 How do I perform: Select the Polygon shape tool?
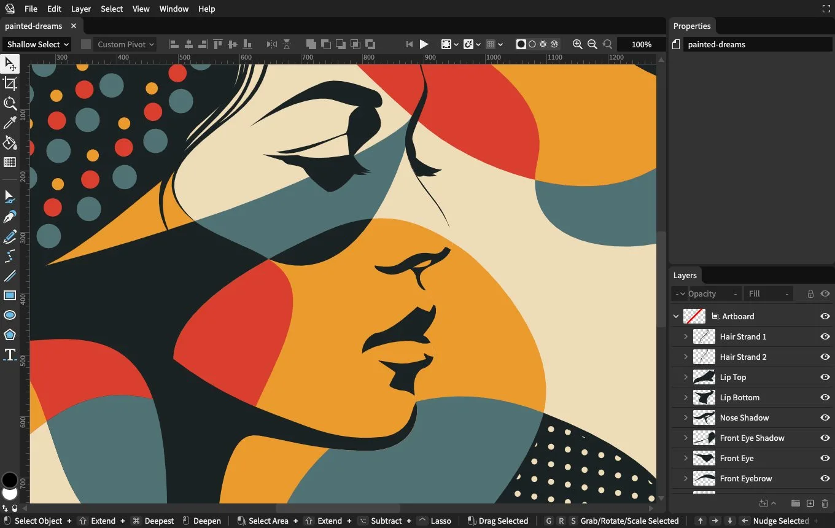(x=10, y=335)
